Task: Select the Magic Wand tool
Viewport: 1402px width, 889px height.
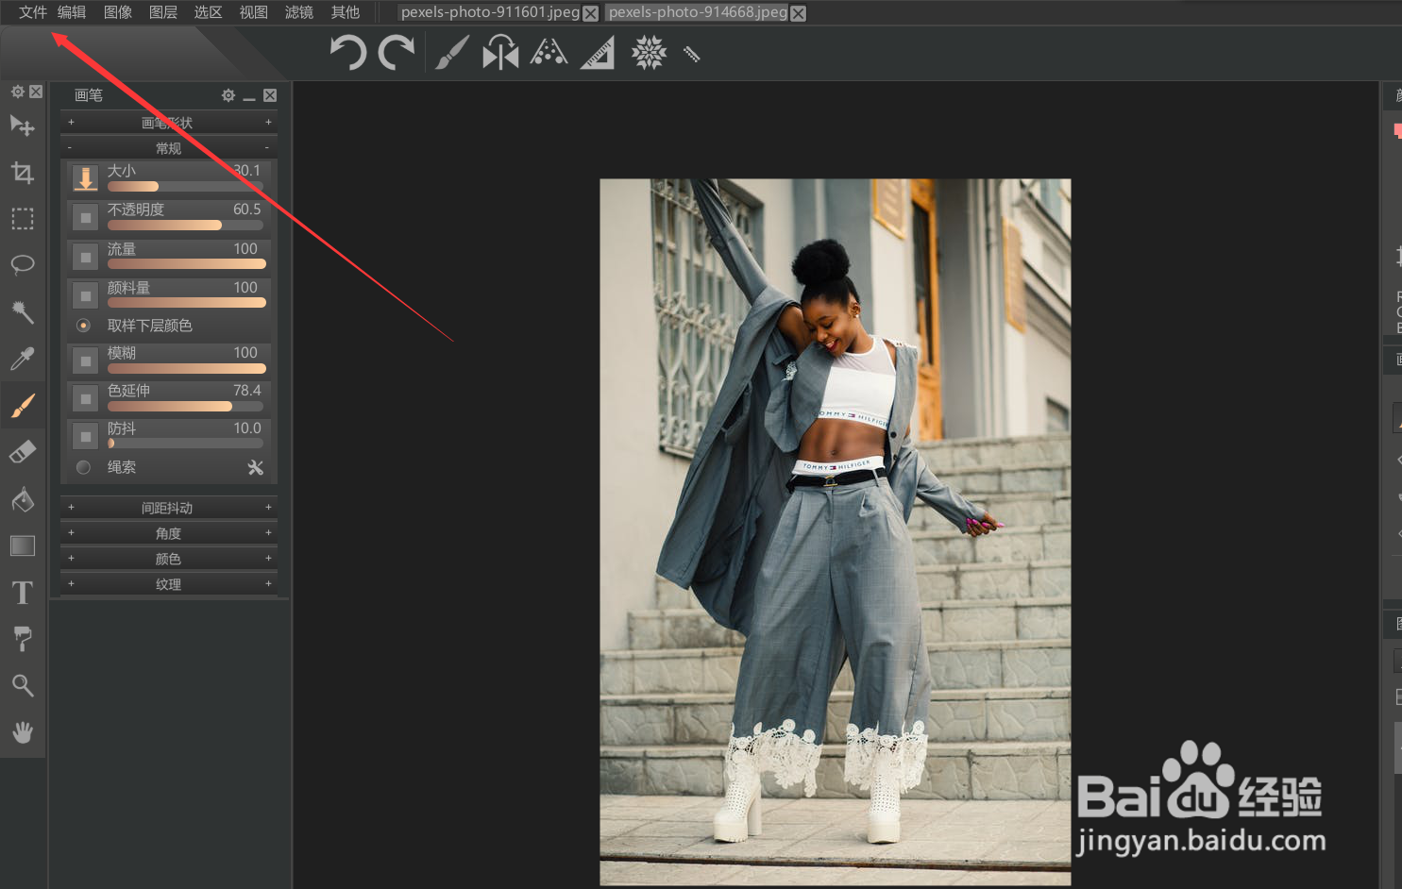Action: click(23, 311)
